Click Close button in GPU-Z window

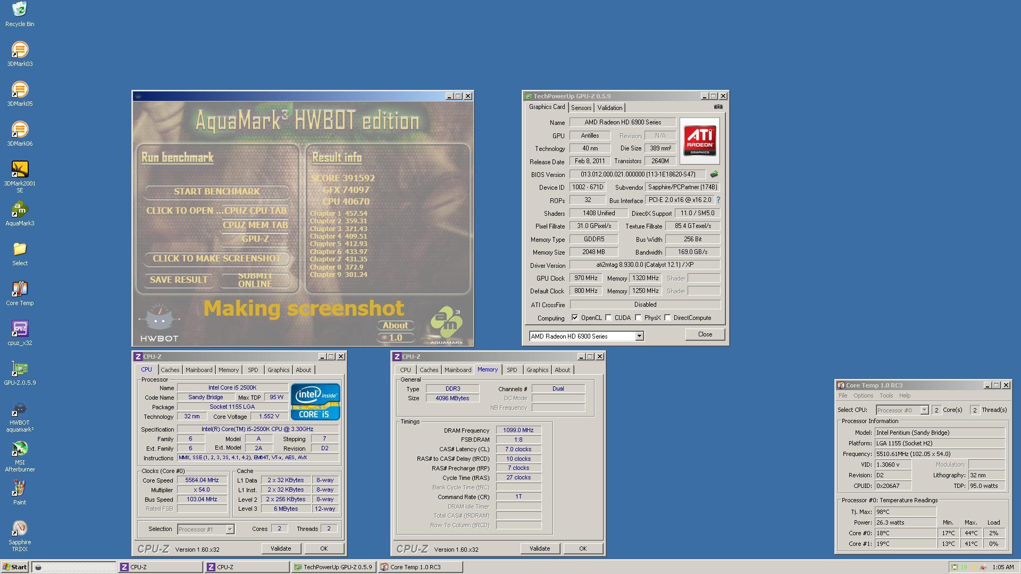click(705, 335)
